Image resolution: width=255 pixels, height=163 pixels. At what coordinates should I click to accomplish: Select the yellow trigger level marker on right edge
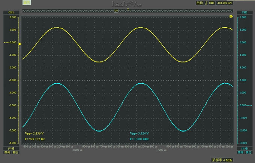click(231, 17)
